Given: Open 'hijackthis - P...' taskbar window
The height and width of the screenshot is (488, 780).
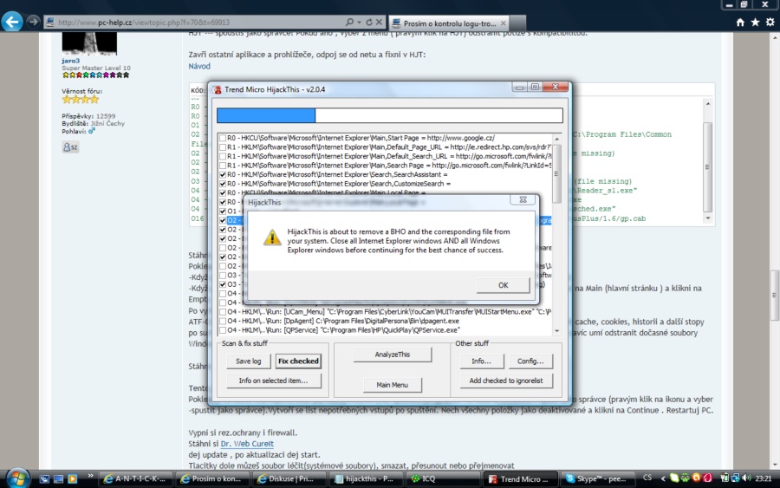Looking at the screenshot, I should pyautogui.click(x=365, y=478).
